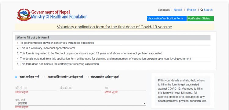Screen dimensions: 229x110
Task: Select the अन्य व्यक्ति मार्फत आवेदन दर्ता option
Action: (x=44, y=77)
